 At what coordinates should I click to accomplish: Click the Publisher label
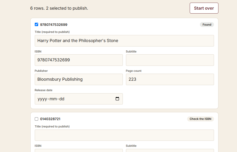coord(41,71)
